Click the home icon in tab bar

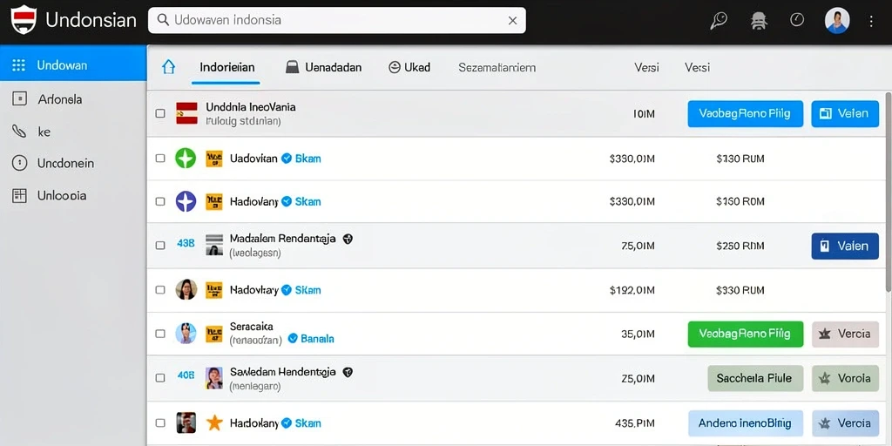(x=168, y=67)
